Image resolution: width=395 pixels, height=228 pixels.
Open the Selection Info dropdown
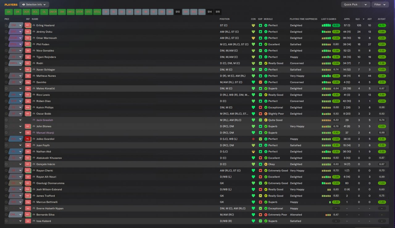click(34, 5)
